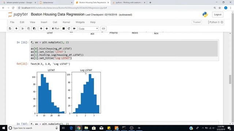The image size is (234, 131).
Task: Close the Boston Housing Data Regression tab
Action: tap(108, 3)
